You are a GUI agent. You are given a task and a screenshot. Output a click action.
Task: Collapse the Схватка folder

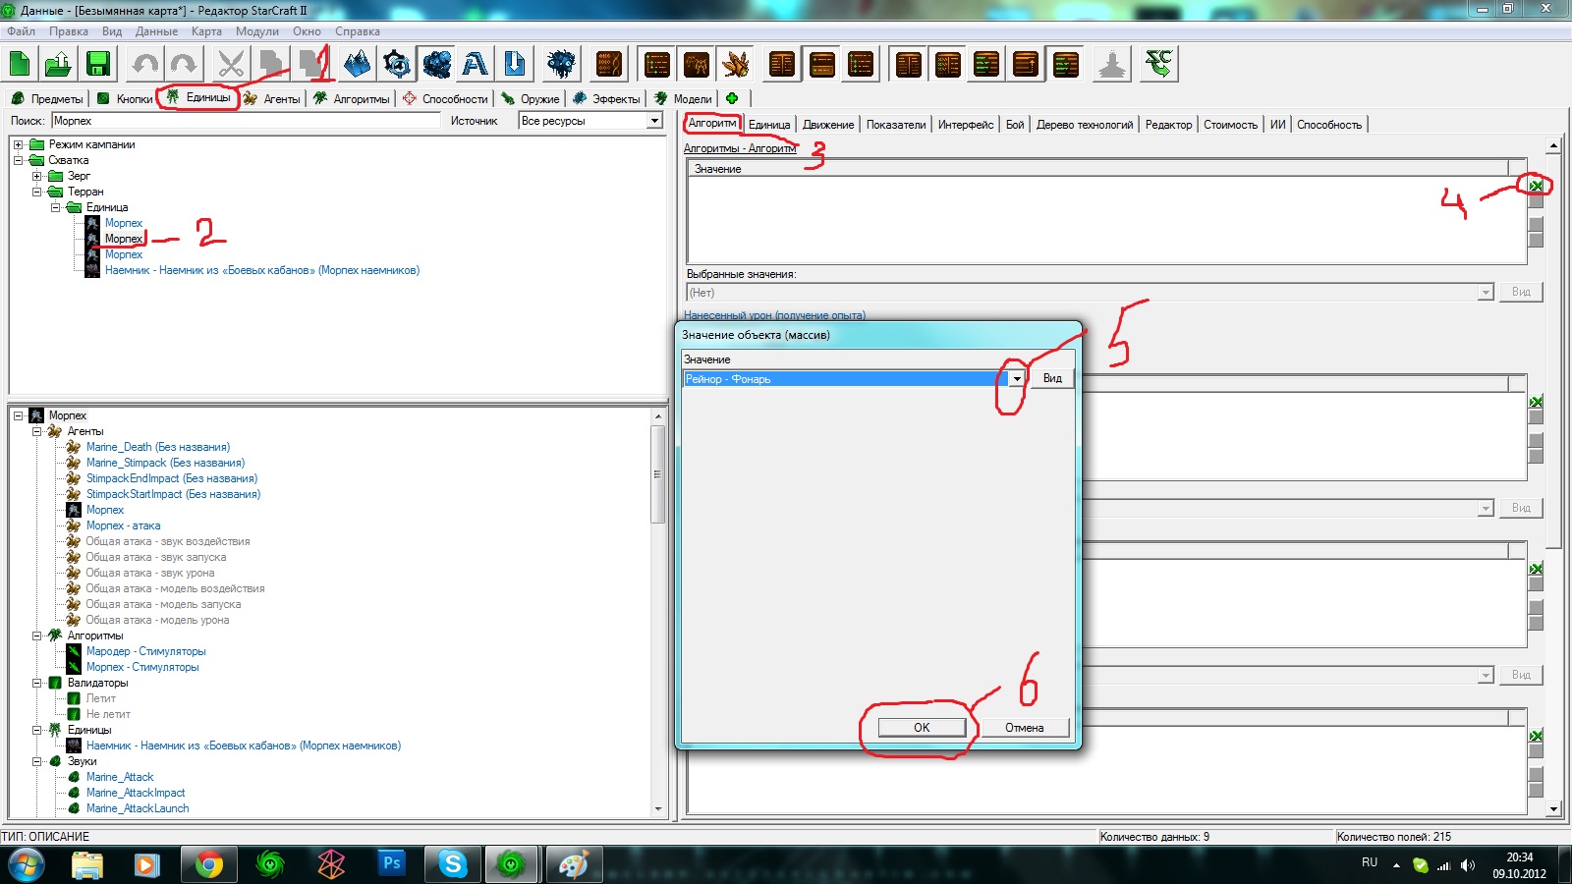click(x=18, y=160)
